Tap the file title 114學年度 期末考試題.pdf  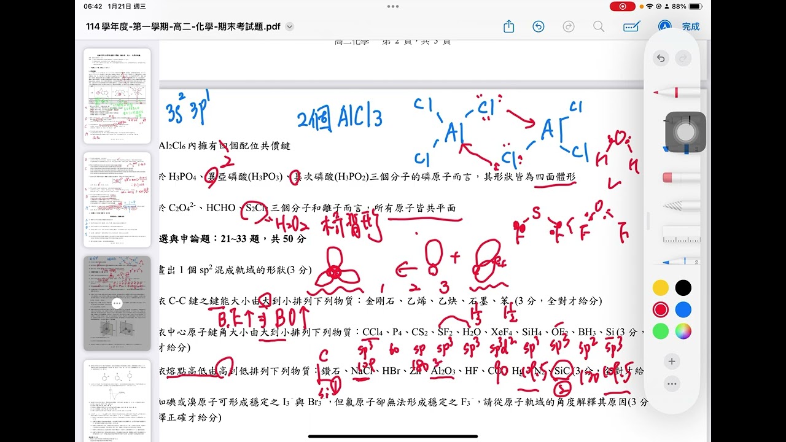[x=184, y=26]
